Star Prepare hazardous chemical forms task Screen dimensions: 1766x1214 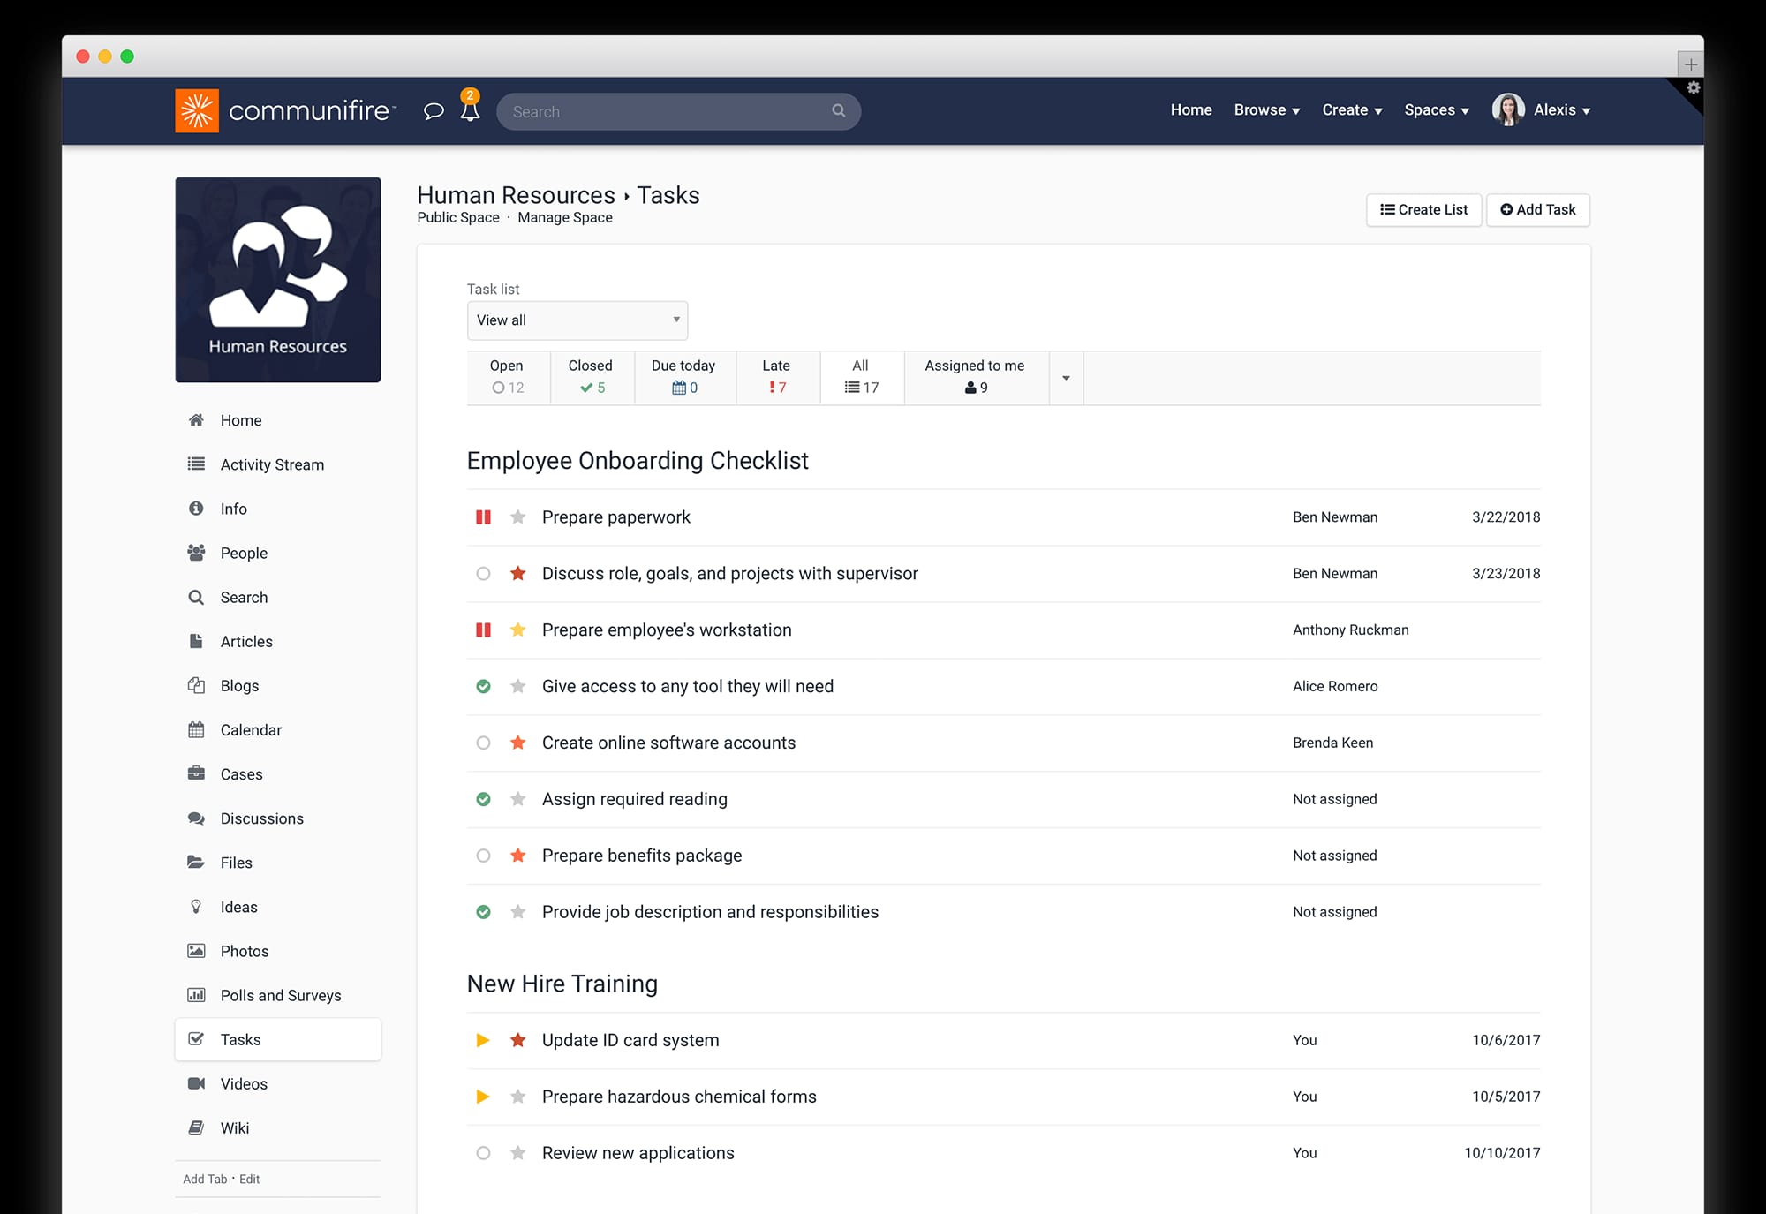[518, 1097]
